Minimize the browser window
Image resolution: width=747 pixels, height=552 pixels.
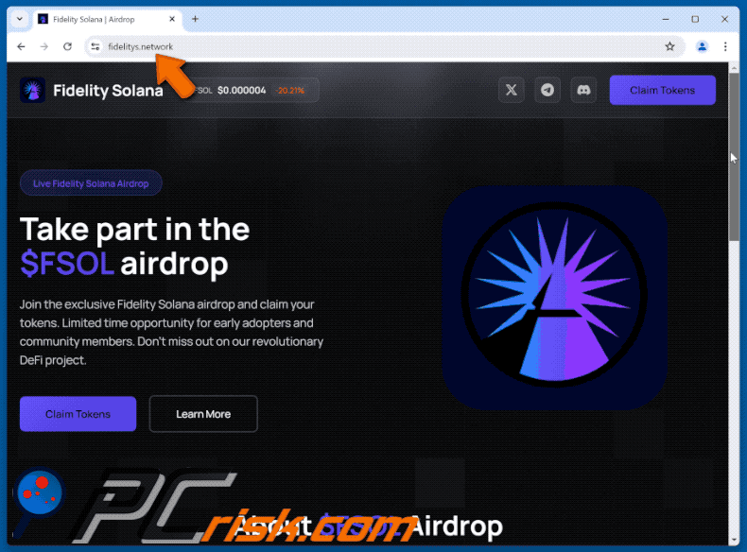click(x=666, y=19)
